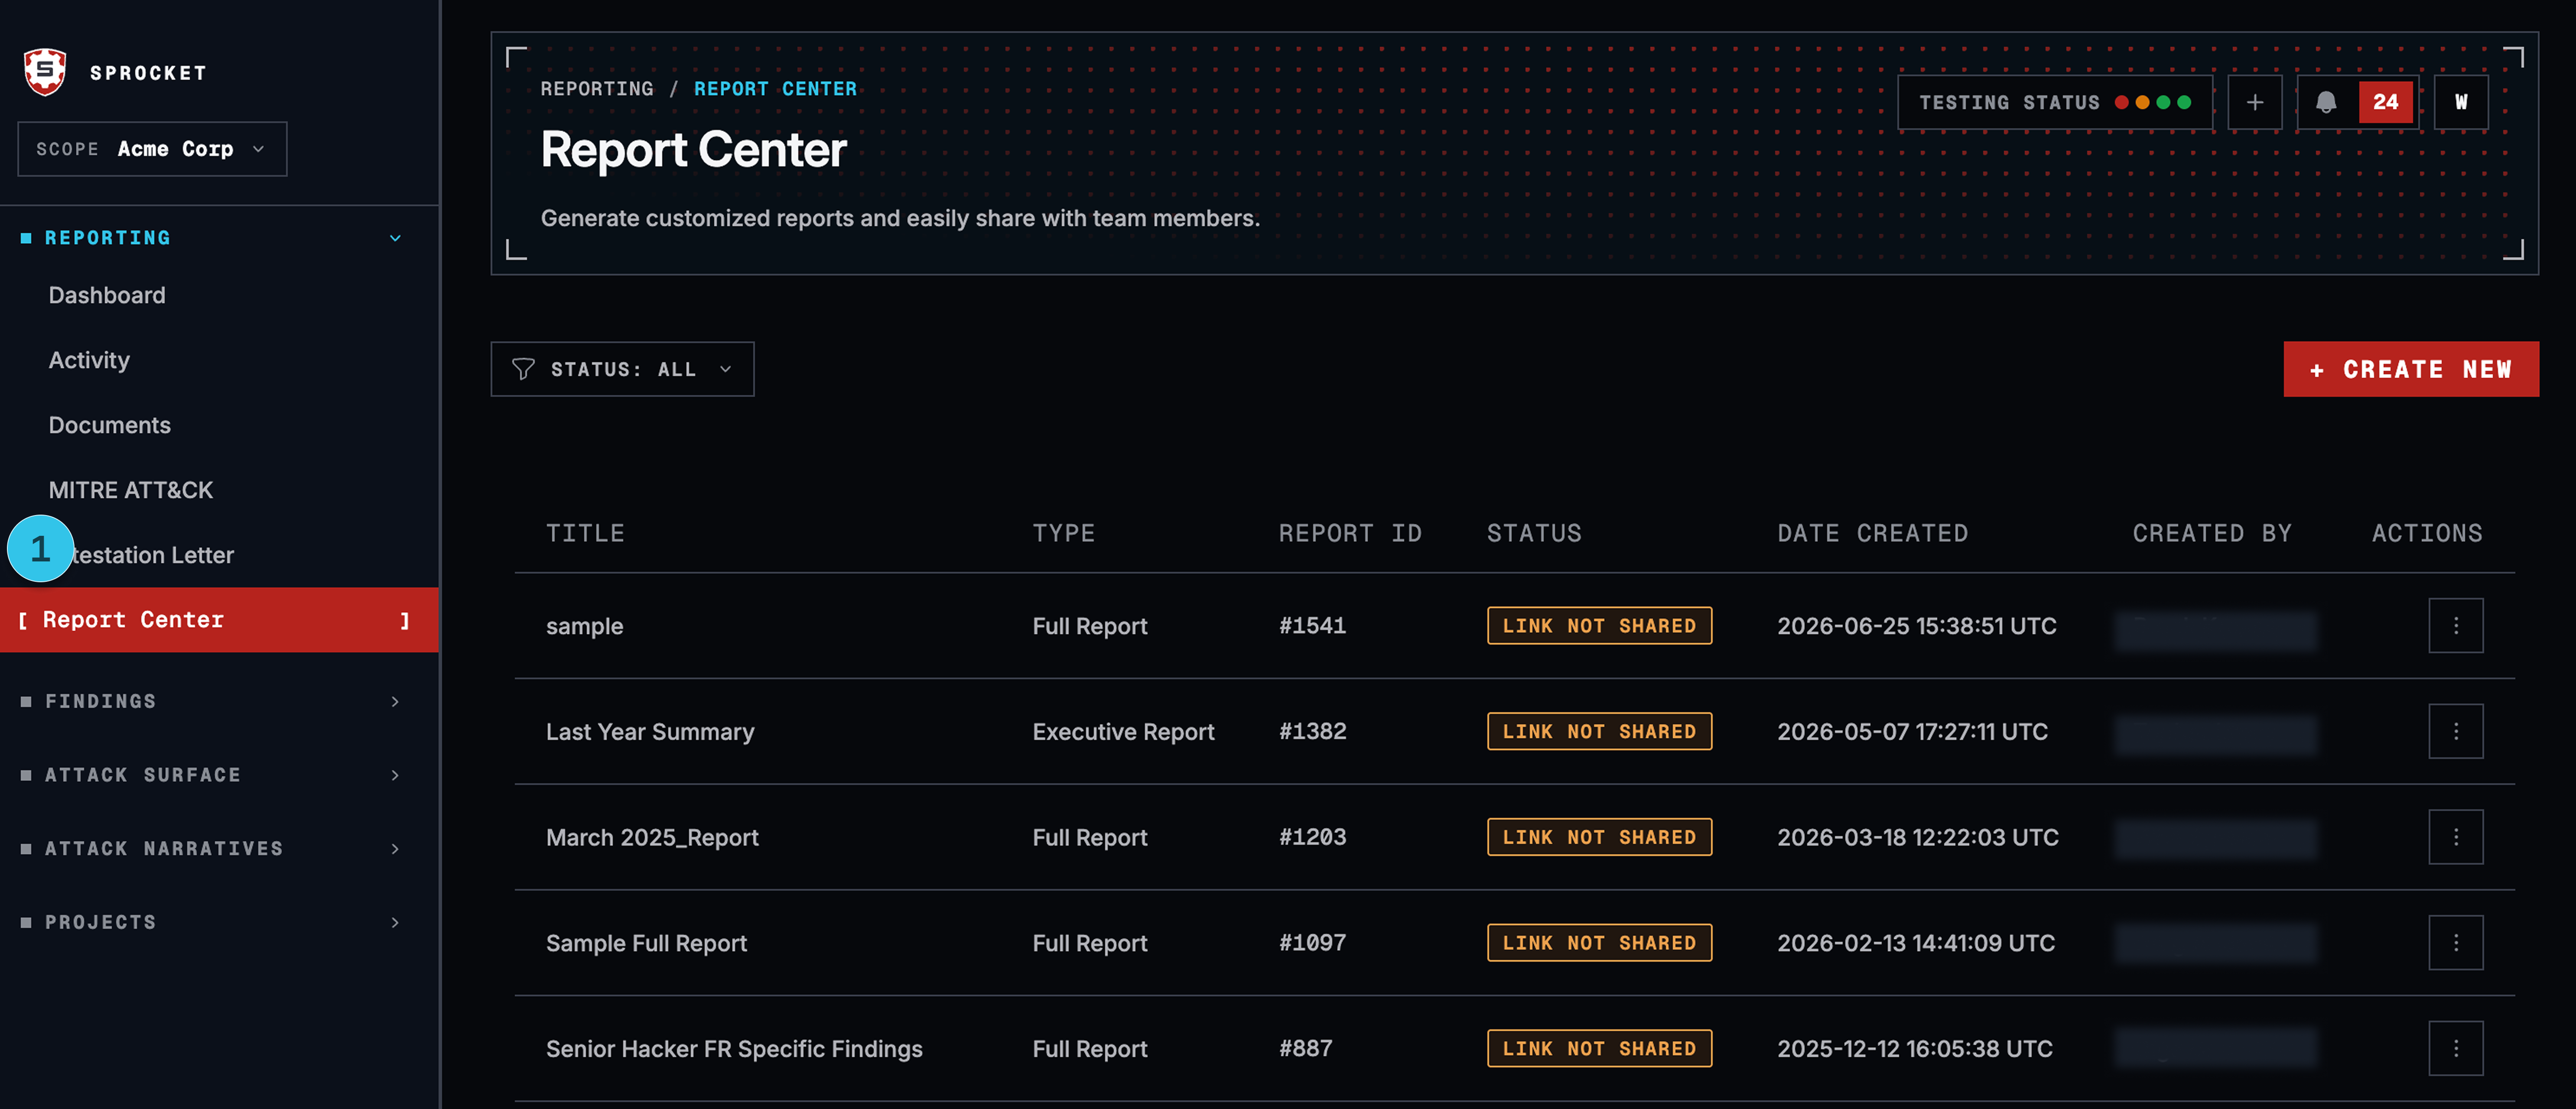Screen dimensions: 2576x1109
Task: Collapse the Reporting sidebar section
Action: click(x=219, y=238)
